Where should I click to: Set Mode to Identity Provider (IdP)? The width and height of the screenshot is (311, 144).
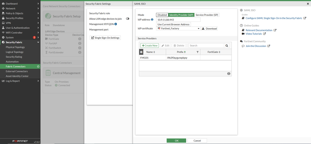coord(181,15)
